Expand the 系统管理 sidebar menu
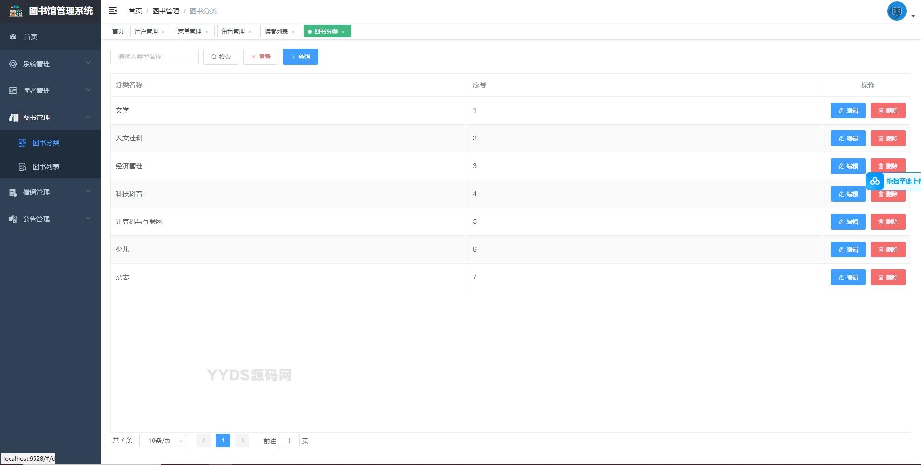Image resolution: width=921 pixels, height=465 pixels. 50,64
